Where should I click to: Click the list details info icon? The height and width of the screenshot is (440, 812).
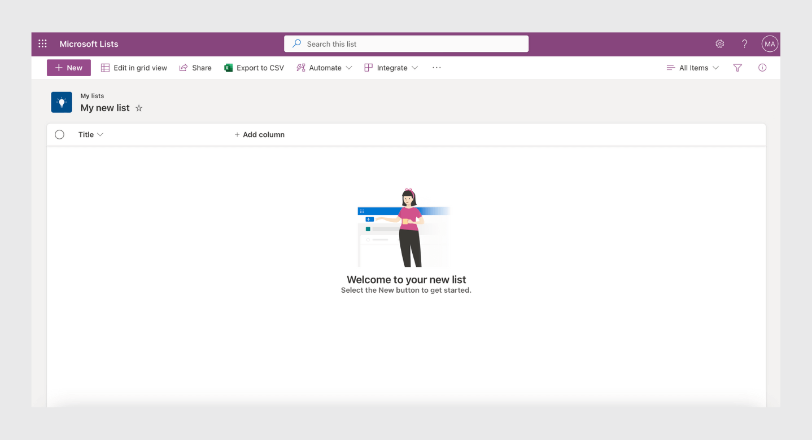tap(762, 67)
